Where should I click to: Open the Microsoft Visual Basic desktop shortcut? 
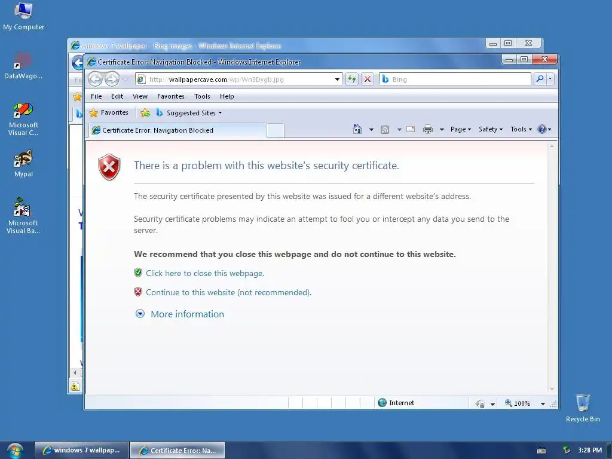coord(23,216)
